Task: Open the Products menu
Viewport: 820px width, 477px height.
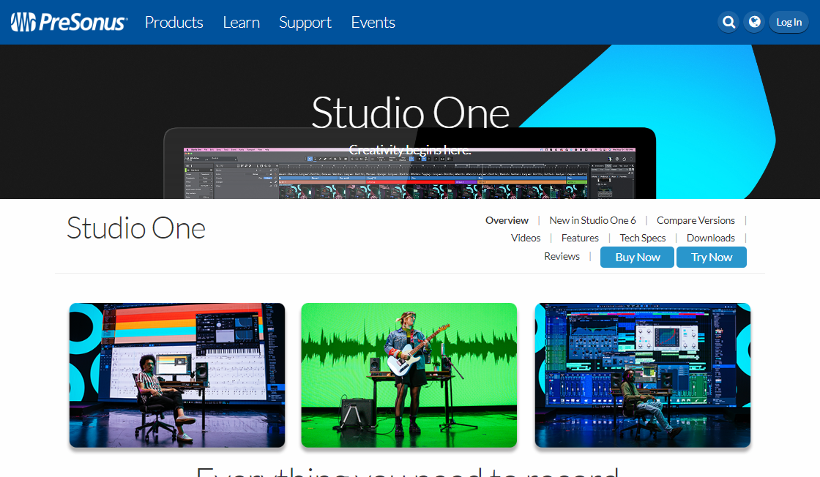Action: point(174,22)
